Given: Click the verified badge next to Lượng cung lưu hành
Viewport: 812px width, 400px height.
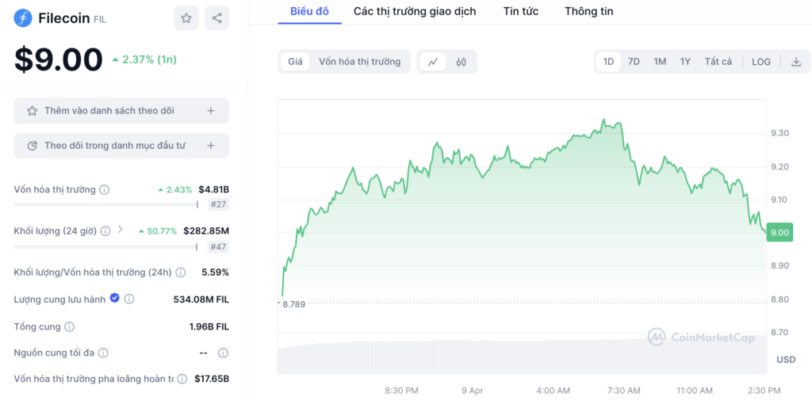Looking at the screenshot, I should (115, 298).
